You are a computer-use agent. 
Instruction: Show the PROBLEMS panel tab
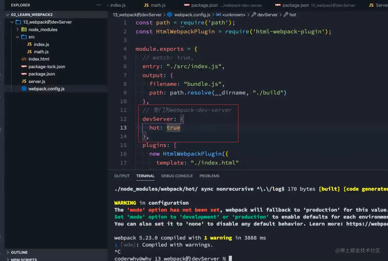pos(210,176)
